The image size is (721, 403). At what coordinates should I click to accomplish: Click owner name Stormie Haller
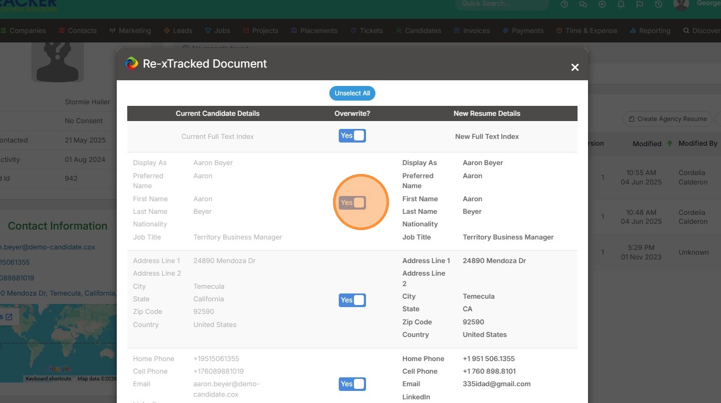(88, 102)
